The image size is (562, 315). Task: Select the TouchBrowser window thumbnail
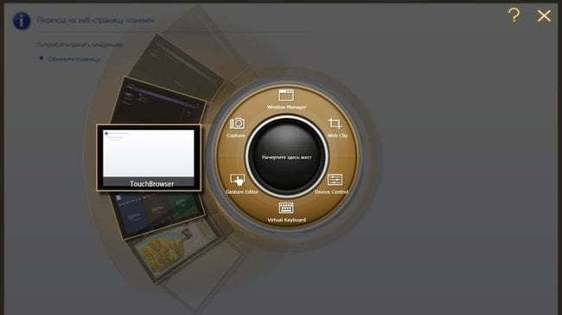(149, 157)
